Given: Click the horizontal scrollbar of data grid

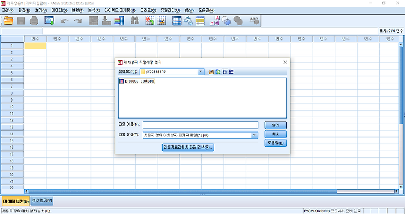Looking at the screenshot, I should 212,192.
